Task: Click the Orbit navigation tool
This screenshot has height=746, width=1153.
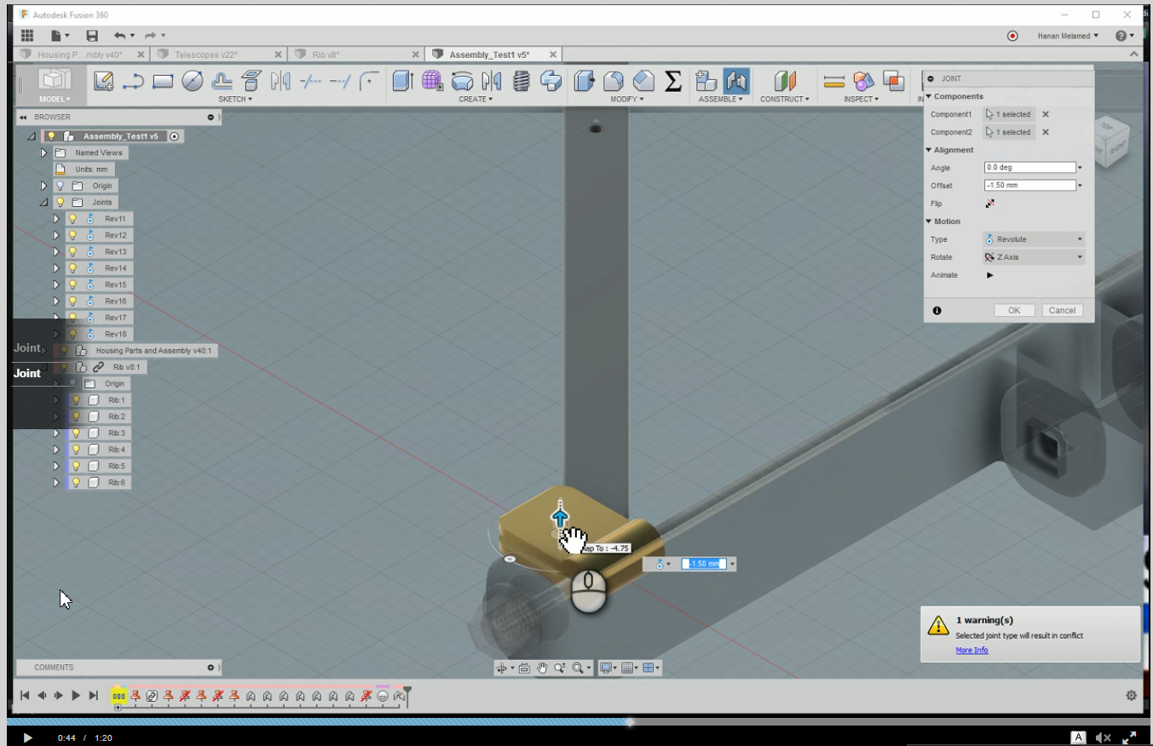Action: (502, 669)
